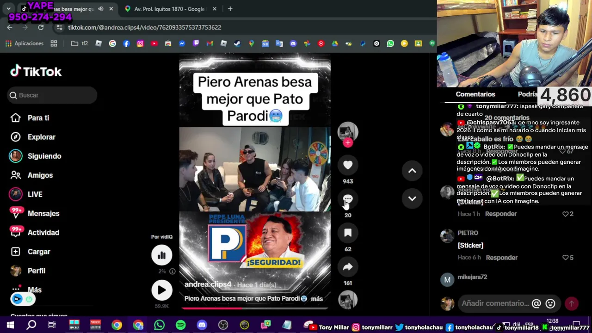Click Responder under the Hace 1 h comment
The image size is (592, 333).
click(x=501, y=214)
